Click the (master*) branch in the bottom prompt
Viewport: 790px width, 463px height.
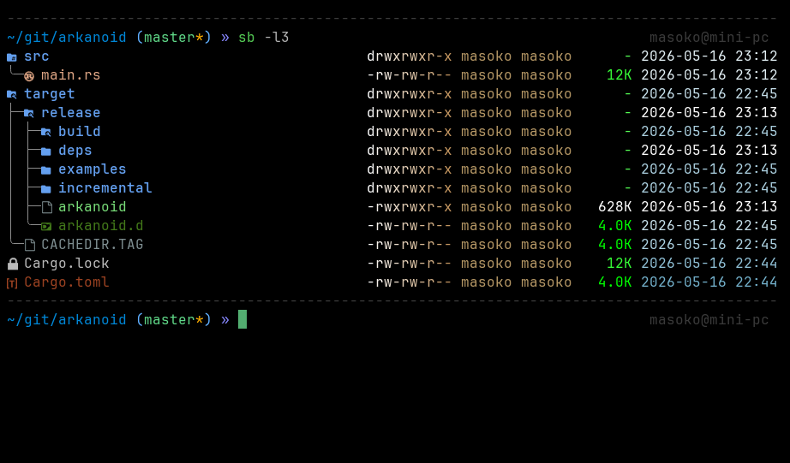[x=173, y=319]
